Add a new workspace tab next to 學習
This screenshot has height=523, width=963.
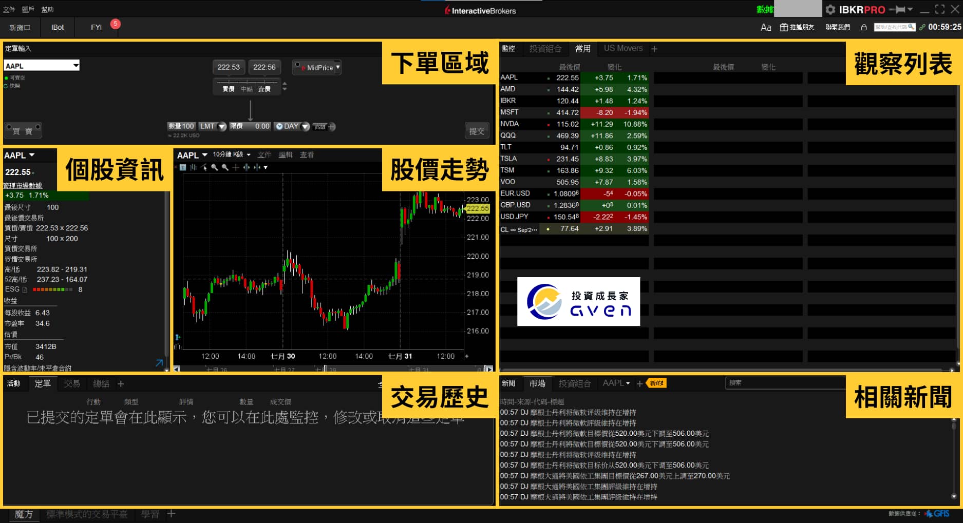pos(171,514)
